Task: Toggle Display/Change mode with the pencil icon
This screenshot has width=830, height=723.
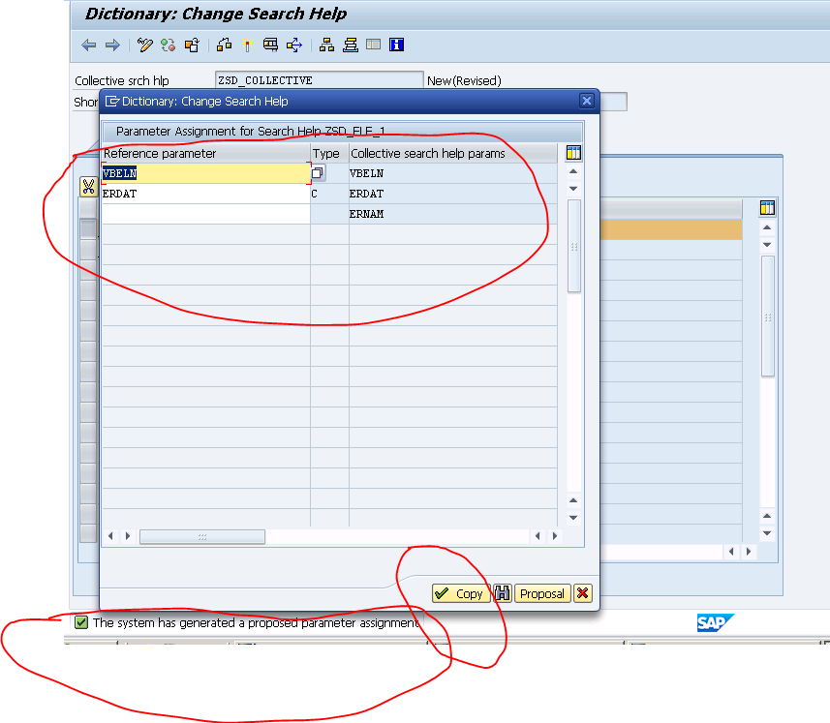Action: (144, 45)
